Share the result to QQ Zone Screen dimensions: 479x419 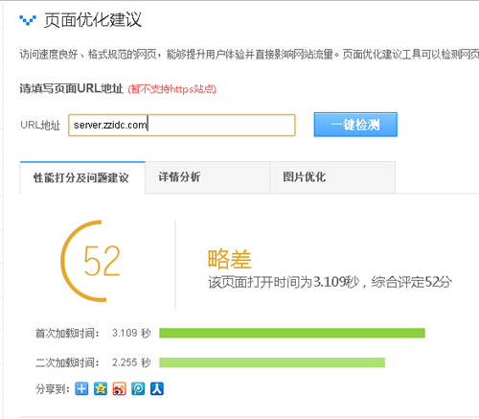[x=101, y=389]
